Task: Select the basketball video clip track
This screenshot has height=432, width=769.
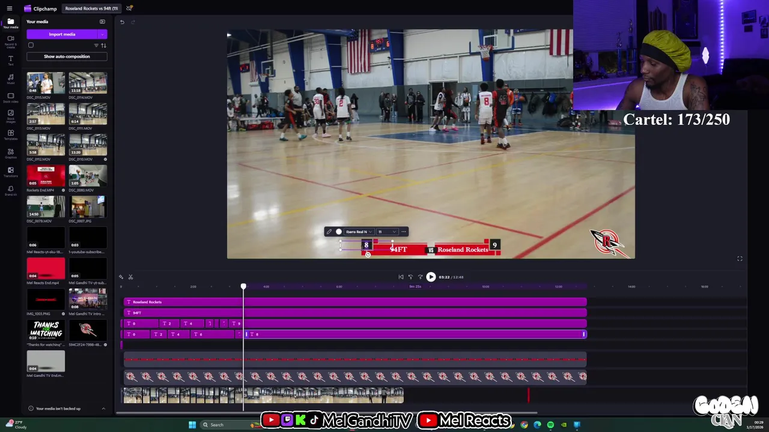Action: 263,395
